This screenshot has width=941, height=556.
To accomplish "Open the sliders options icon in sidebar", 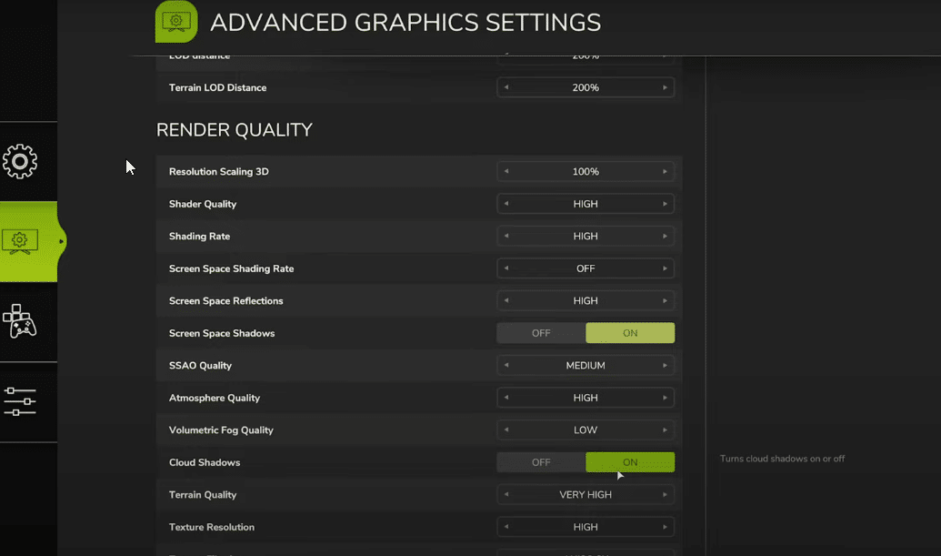I will pyautogui.click(x=20, y=401).
